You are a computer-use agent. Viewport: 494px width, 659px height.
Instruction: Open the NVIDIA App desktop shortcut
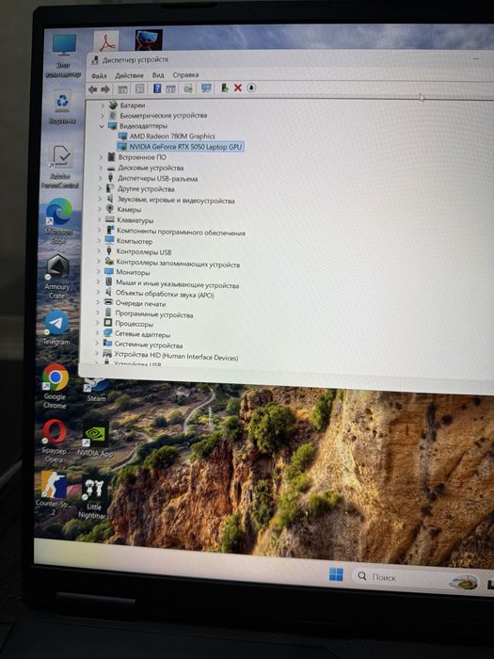click(95, 439)
